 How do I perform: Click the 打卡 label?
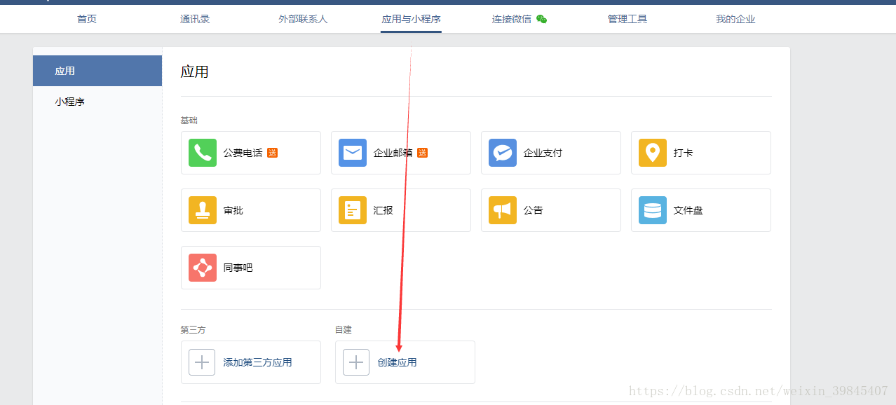pyautogui.click(x=683, y=153)
